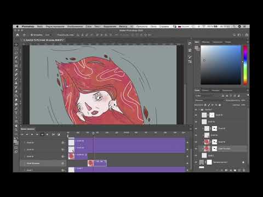Image resolution: width=263 pixels, height=197 pixels.
Task: Click the timeline panel title tab
Action: (x=27, y=129)
